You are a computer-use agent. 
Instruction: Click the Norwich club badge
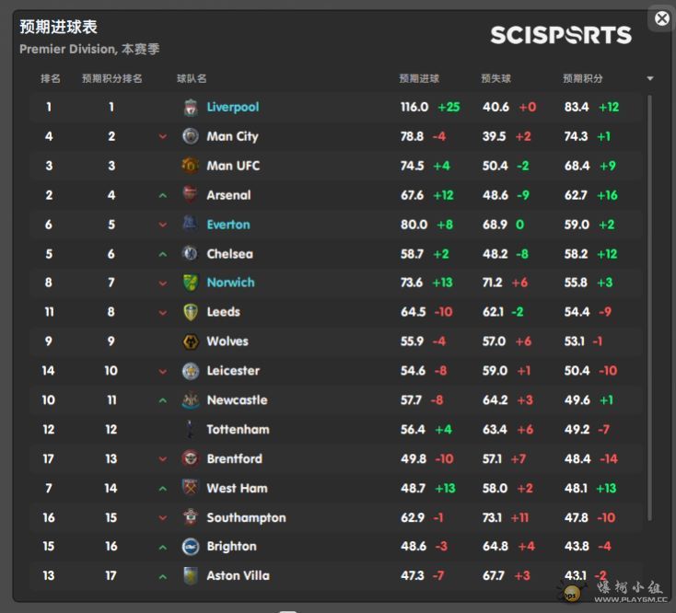tap(190, 283)
